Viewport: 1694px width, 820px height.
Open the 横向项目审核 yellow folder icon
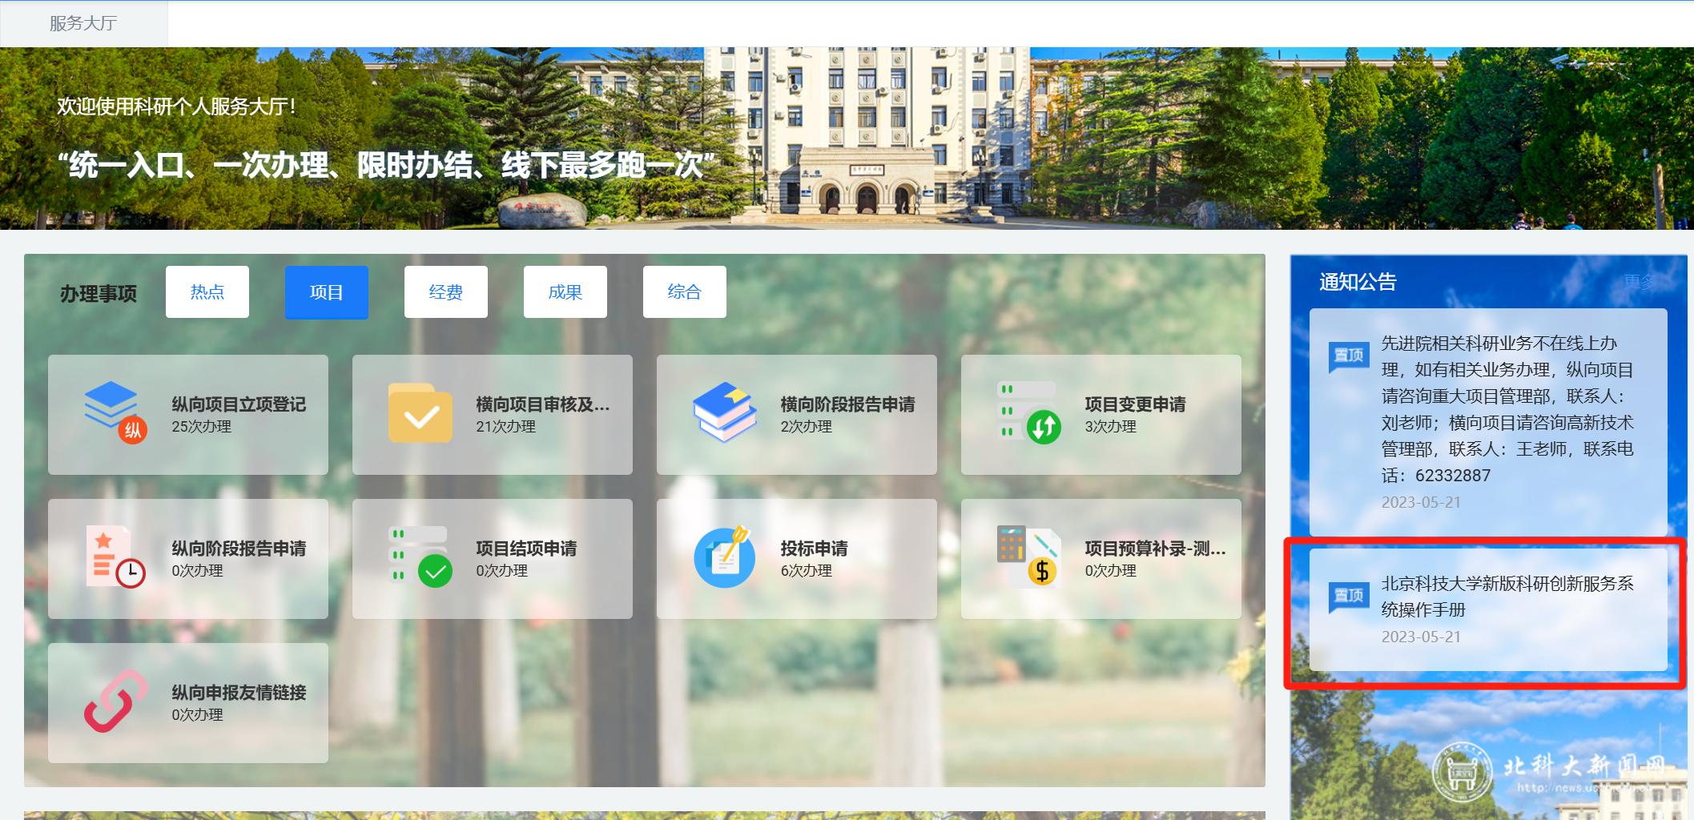point(420,413)
